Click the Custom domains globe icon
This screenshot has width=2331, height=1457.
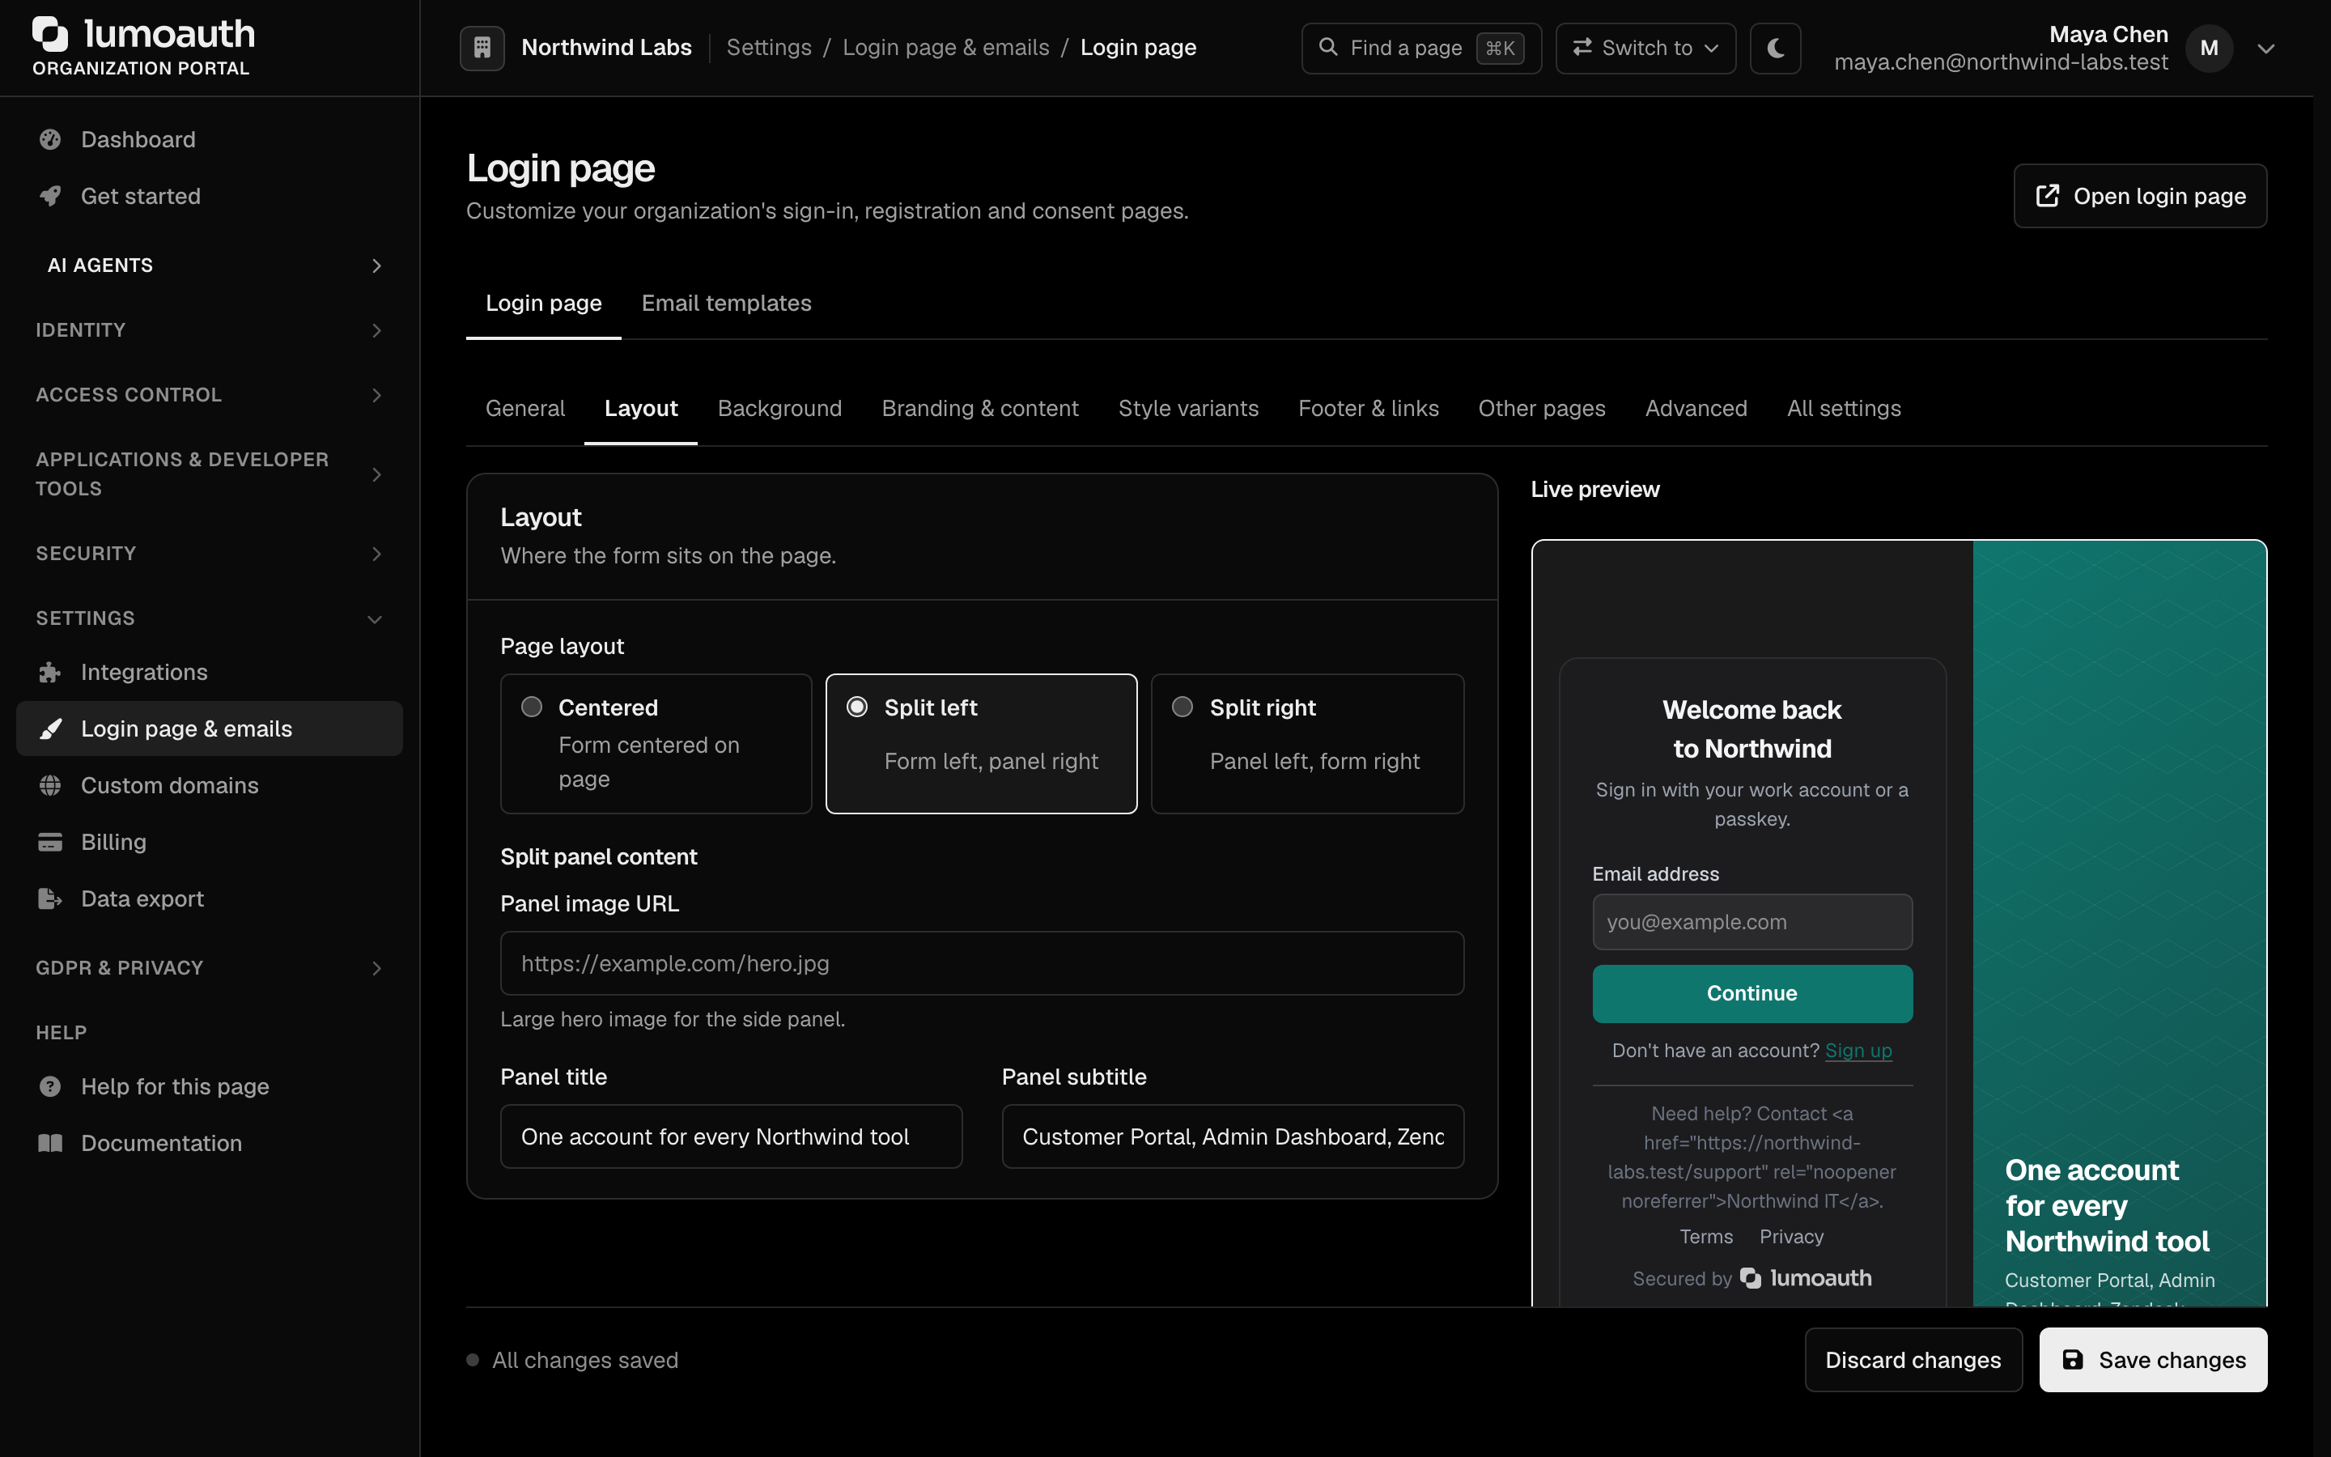pos(50,785)
